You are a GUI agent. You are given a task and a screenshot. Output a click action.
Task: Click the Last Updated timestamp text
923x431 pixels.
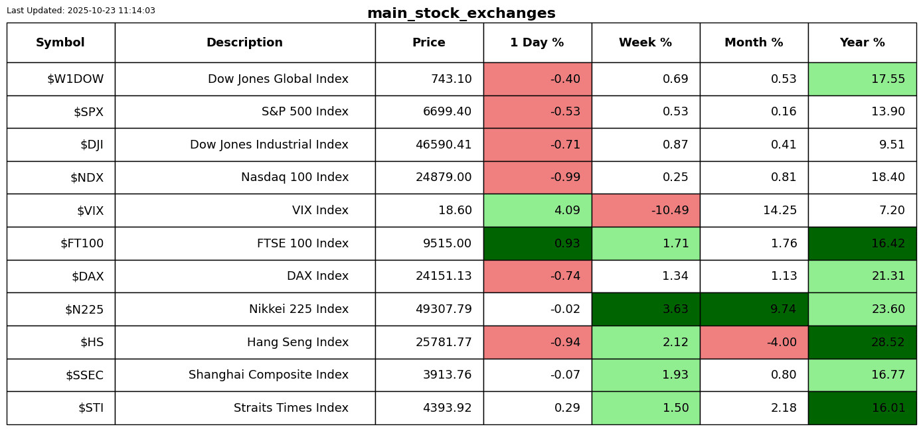click(81, 11)
